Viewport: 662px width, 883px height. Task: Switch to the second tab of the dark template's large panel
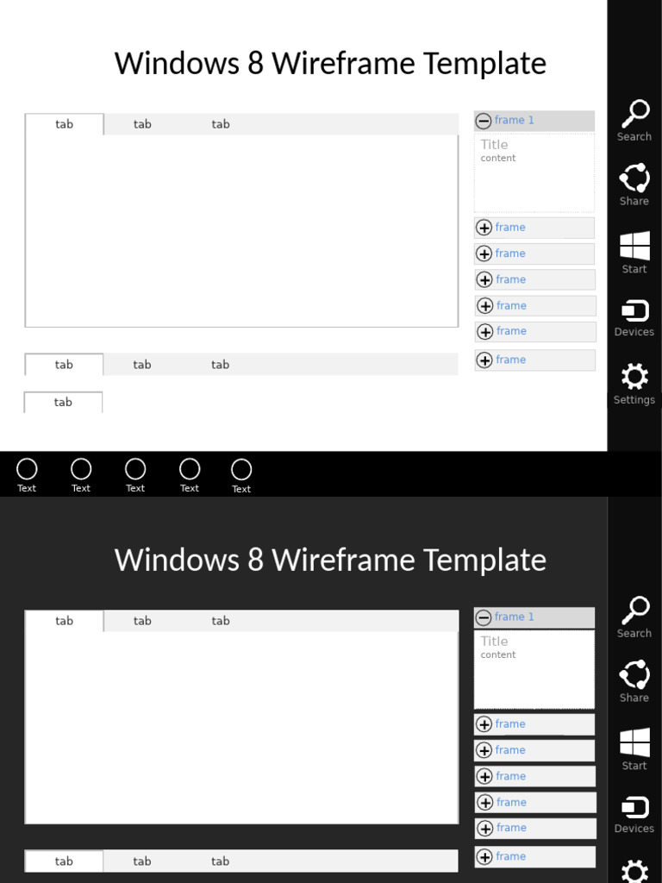click(142, 621)
